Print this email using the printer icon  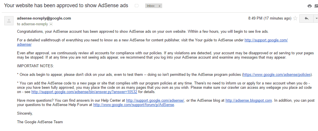tap(309, 6)
